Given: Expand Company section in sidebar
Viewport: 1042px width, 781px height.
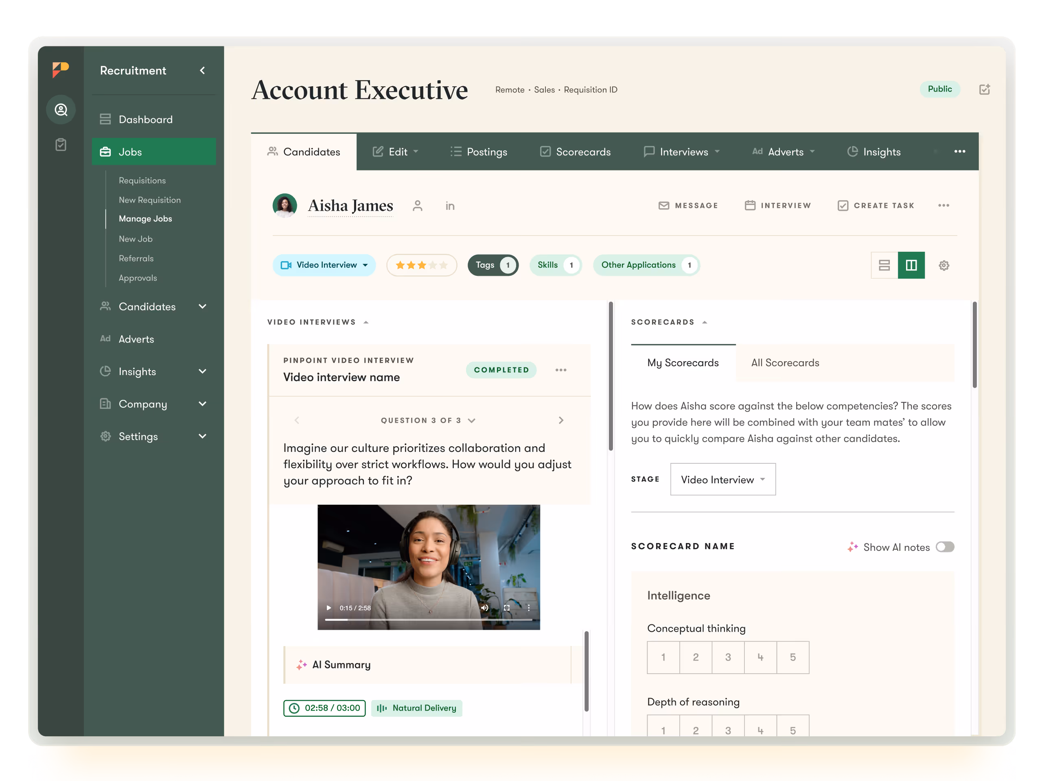Looking at the screenshot, I should 203,404.
